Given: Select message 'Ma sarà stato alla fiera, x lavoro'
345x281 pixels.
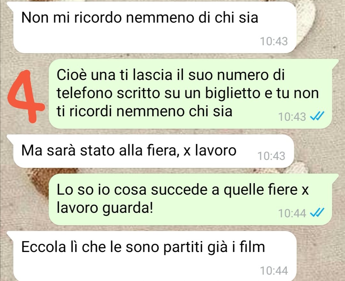Looking at the screenshot, I should [154, 151].
